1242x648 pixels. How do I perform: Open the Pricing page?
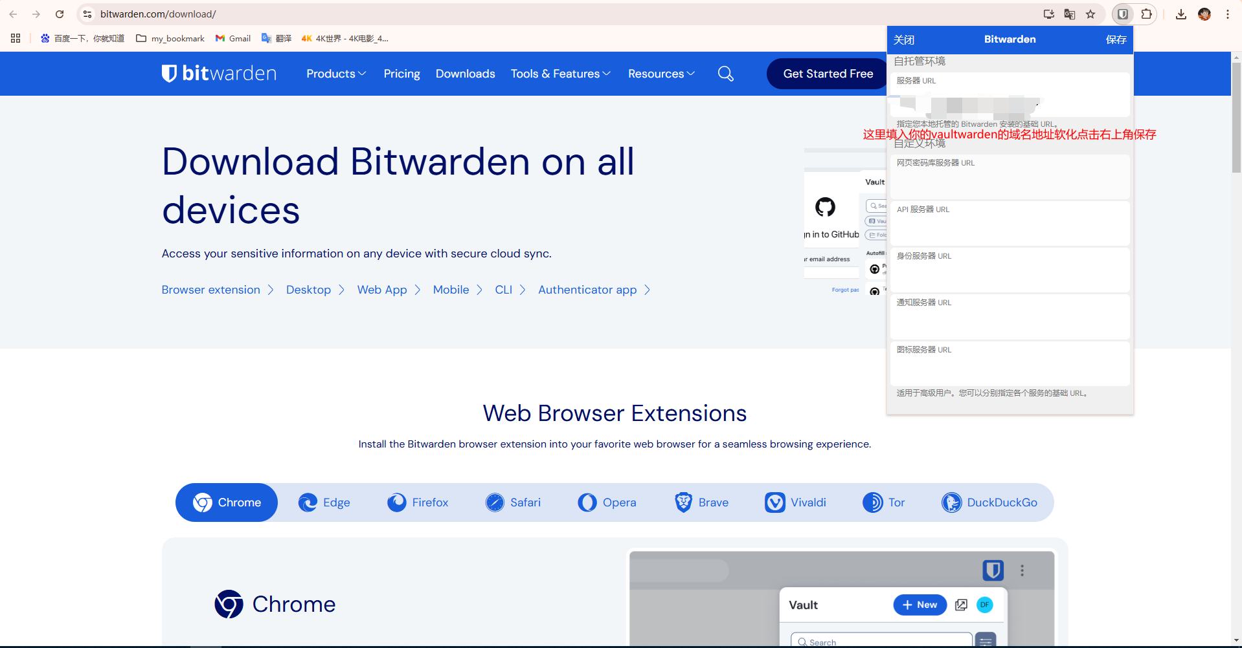coord(401,74)
